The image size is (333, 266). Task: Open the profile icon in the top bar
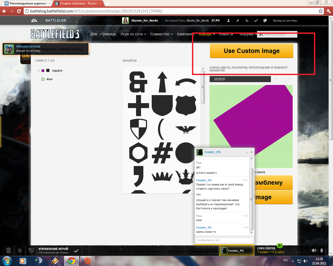point(228,21)
